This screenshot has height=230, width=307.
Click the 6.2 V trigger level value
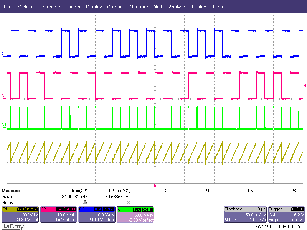pyautogui.click(x=299, y=215)
